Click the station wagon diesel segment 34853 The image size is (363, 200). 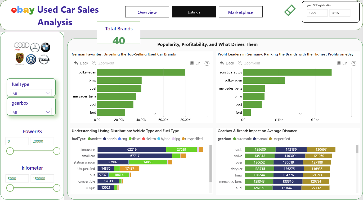(x=148, y=162)
